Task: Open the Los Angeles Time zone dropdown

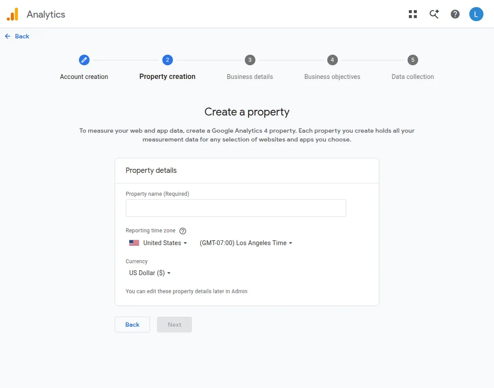Action: click(x=246, y=243)
